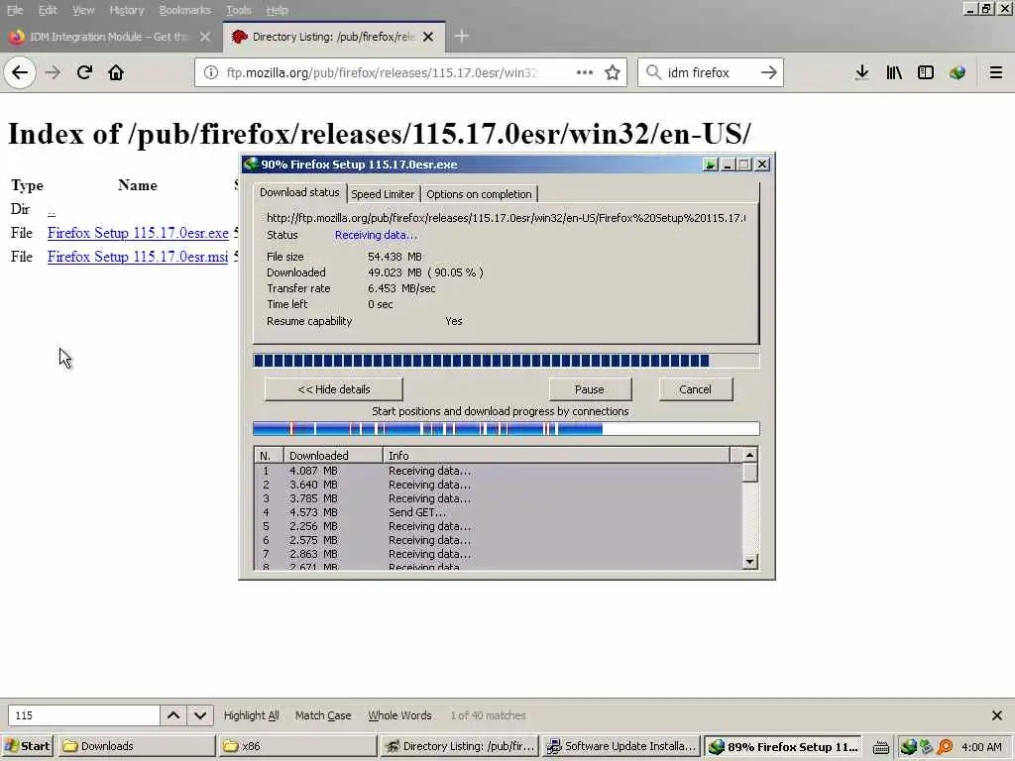Image resolution: width=1015 pixels, height=761 pixels.
Task: Click the second green tray icon
Action: click(927, 747)
